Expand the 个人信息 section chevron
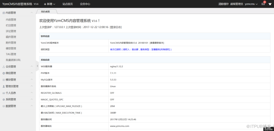The width and height of the screenshot is (274, 131). (x=32, y=93)
